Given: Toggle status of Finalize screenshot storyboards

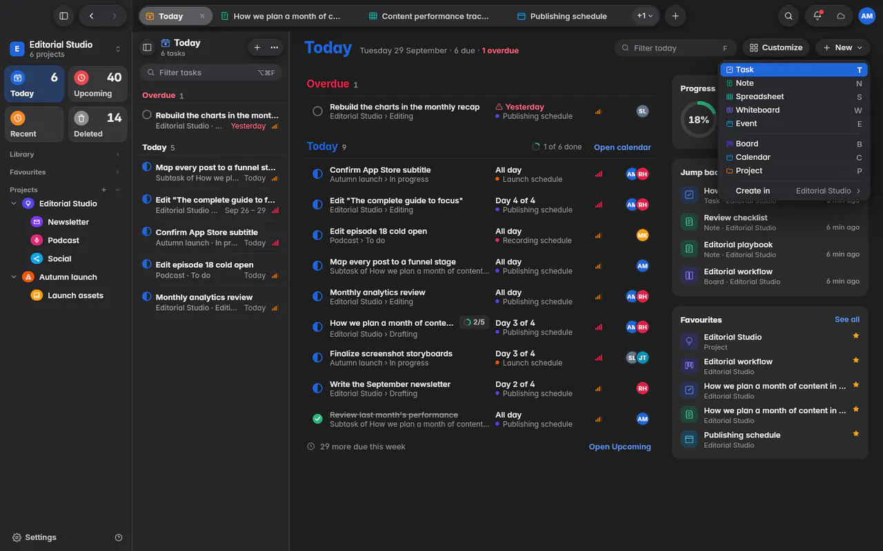Looking at the screenshot, I should point(317,357).
